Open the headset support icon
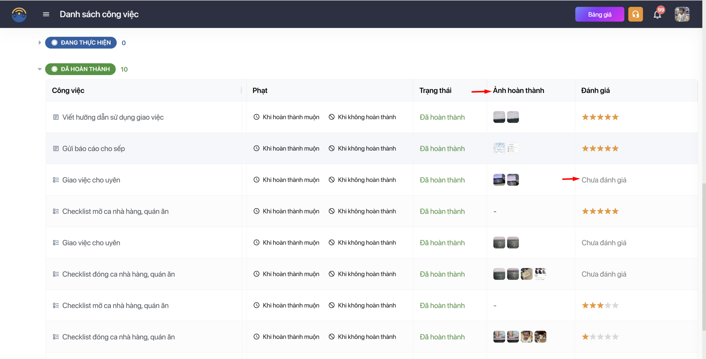 [x=635, y=14]
